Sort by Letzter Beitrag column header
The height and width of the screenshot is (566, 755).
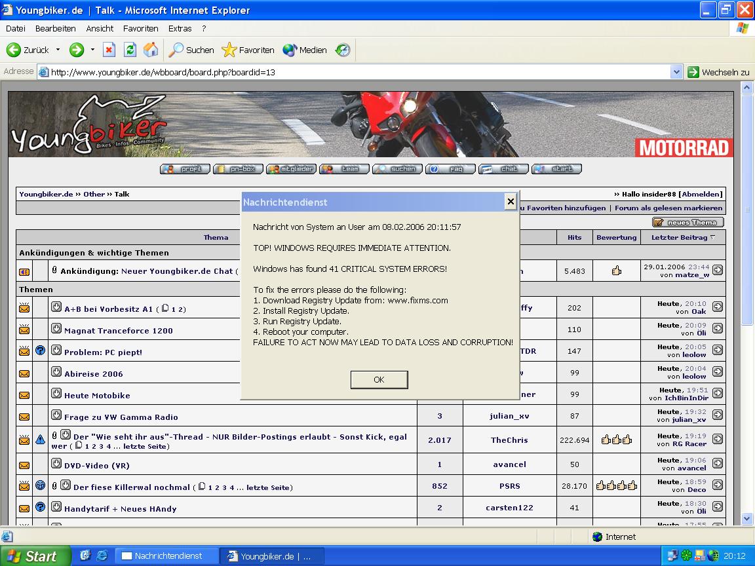(x=679, y=237)
